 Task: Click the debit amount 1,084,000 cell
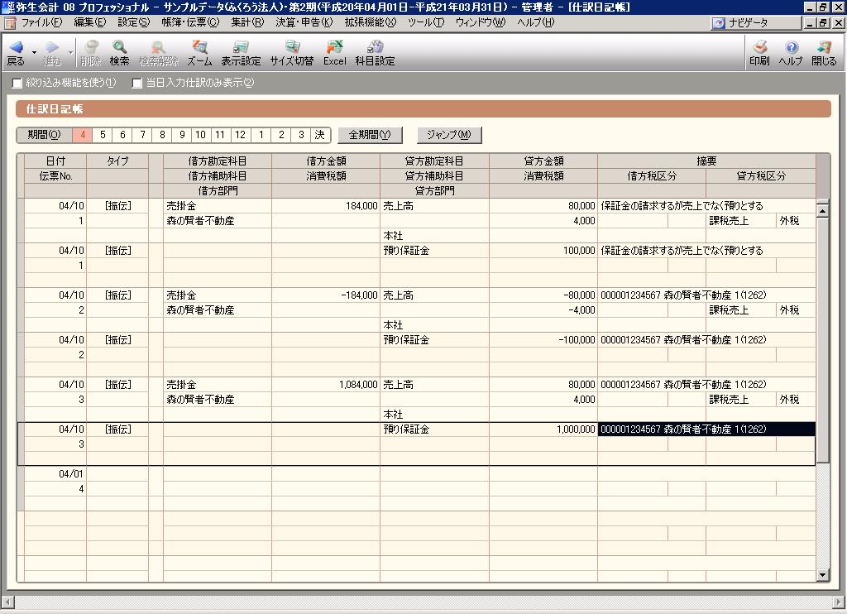click(326, 385)
